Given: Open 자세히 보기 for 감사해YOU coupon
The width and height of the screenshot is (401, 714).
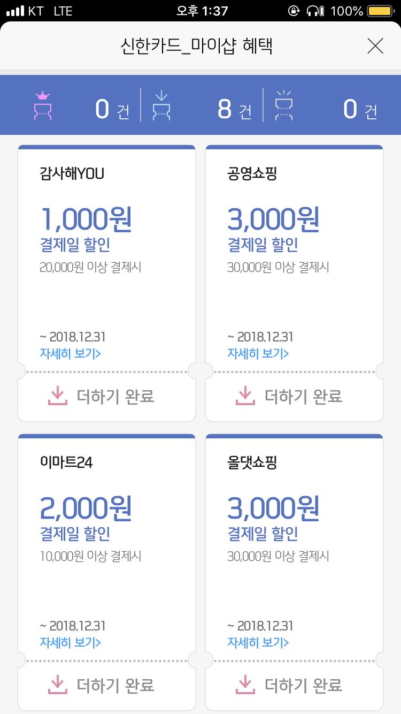Looking at the screenshot, I should click(x=70, y=353).
